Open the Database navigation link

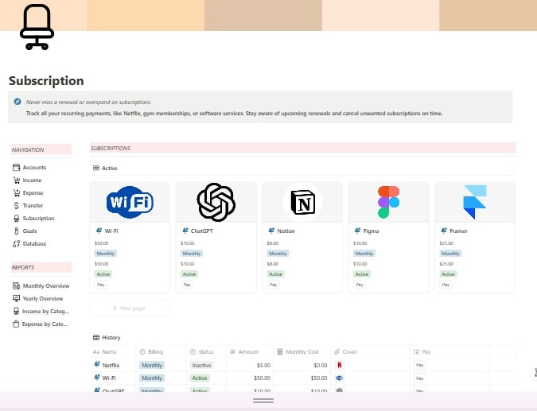click(34, 243)
